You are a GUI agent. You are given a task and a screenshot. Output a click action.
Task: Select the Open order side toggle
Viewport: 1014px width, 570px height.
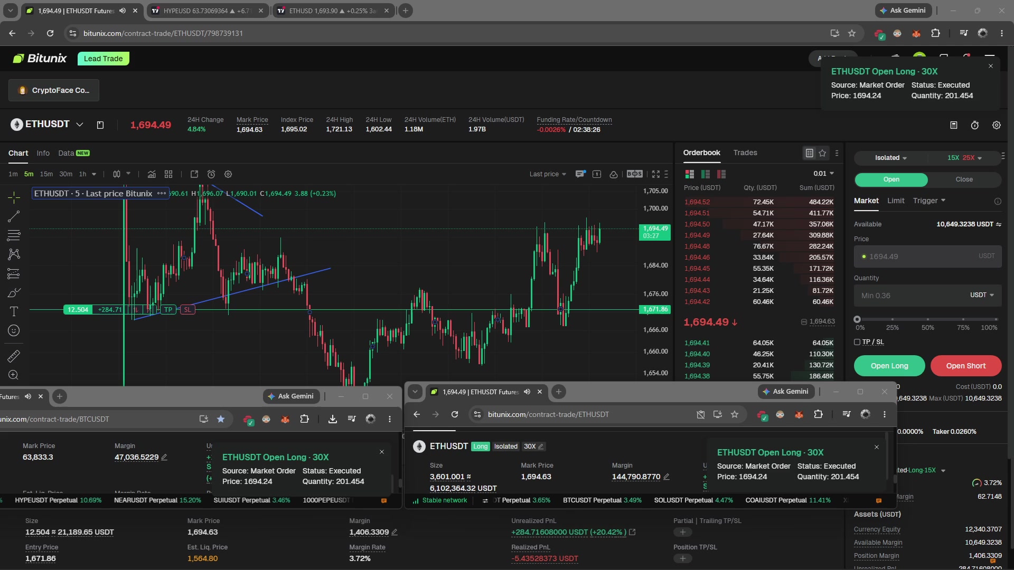click(891, 179)
